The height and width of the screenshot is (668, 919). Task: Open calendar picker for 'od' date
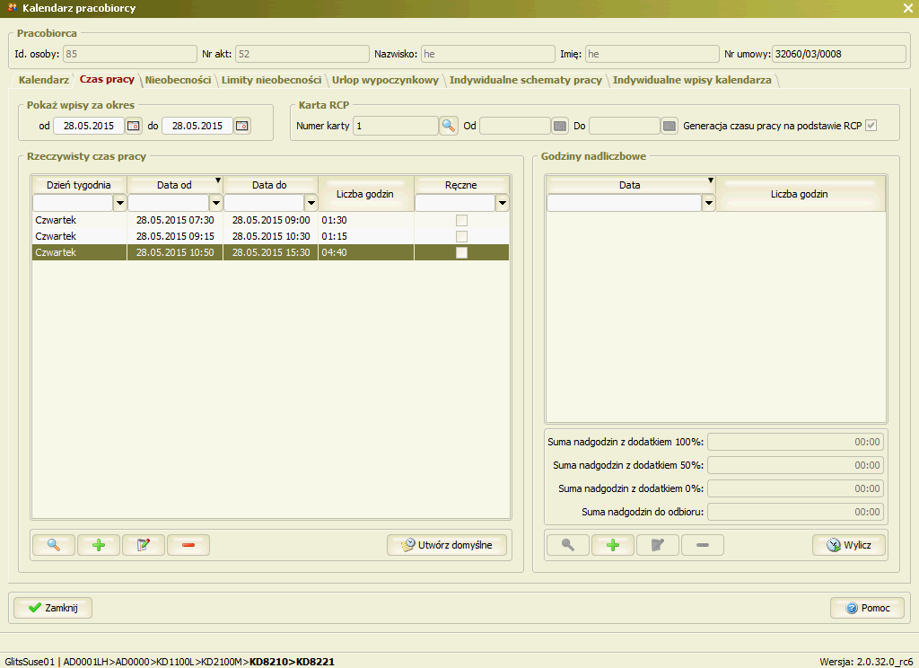pyautogui.click(x=134, y=126)
